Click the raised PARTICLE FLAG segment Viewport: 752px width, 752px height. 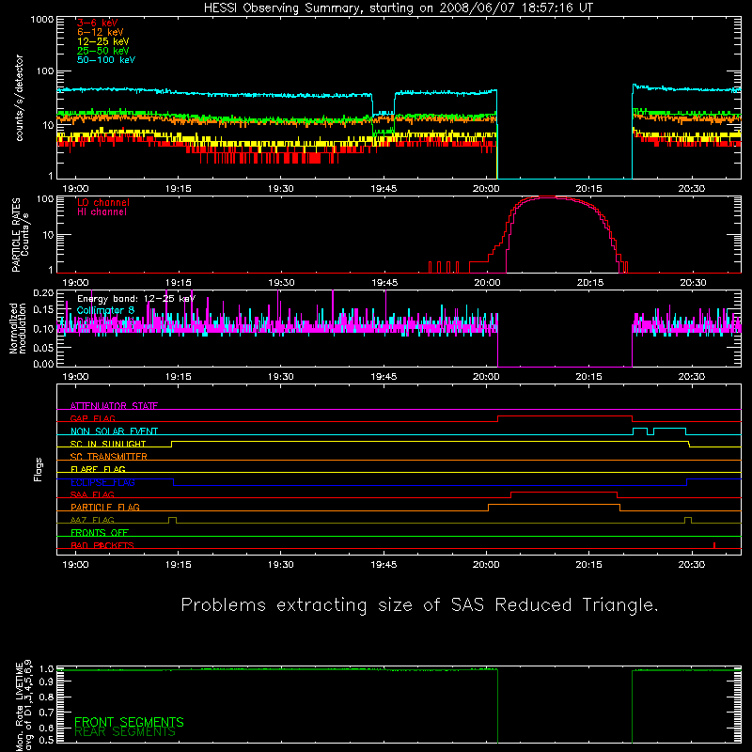[554, 505]
